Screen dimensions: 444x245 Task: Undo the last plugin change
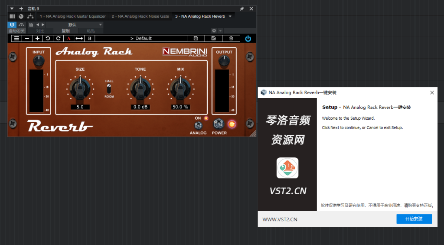[x=48, y=39]
